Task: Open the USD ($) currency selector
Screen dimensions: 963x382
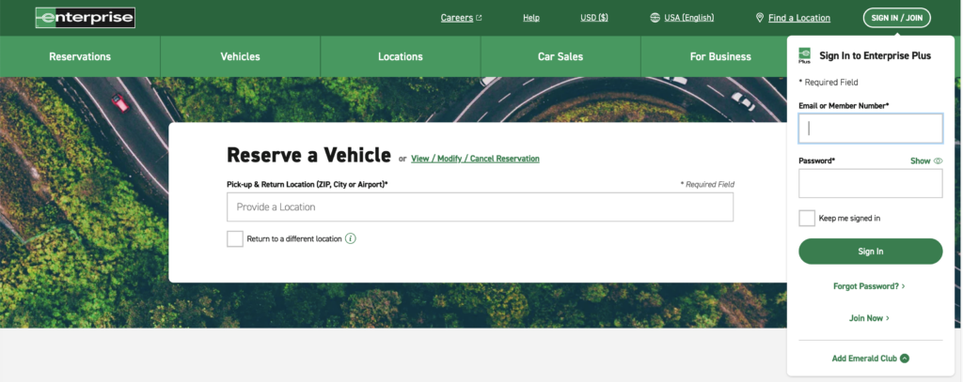Action: (593, 18)
